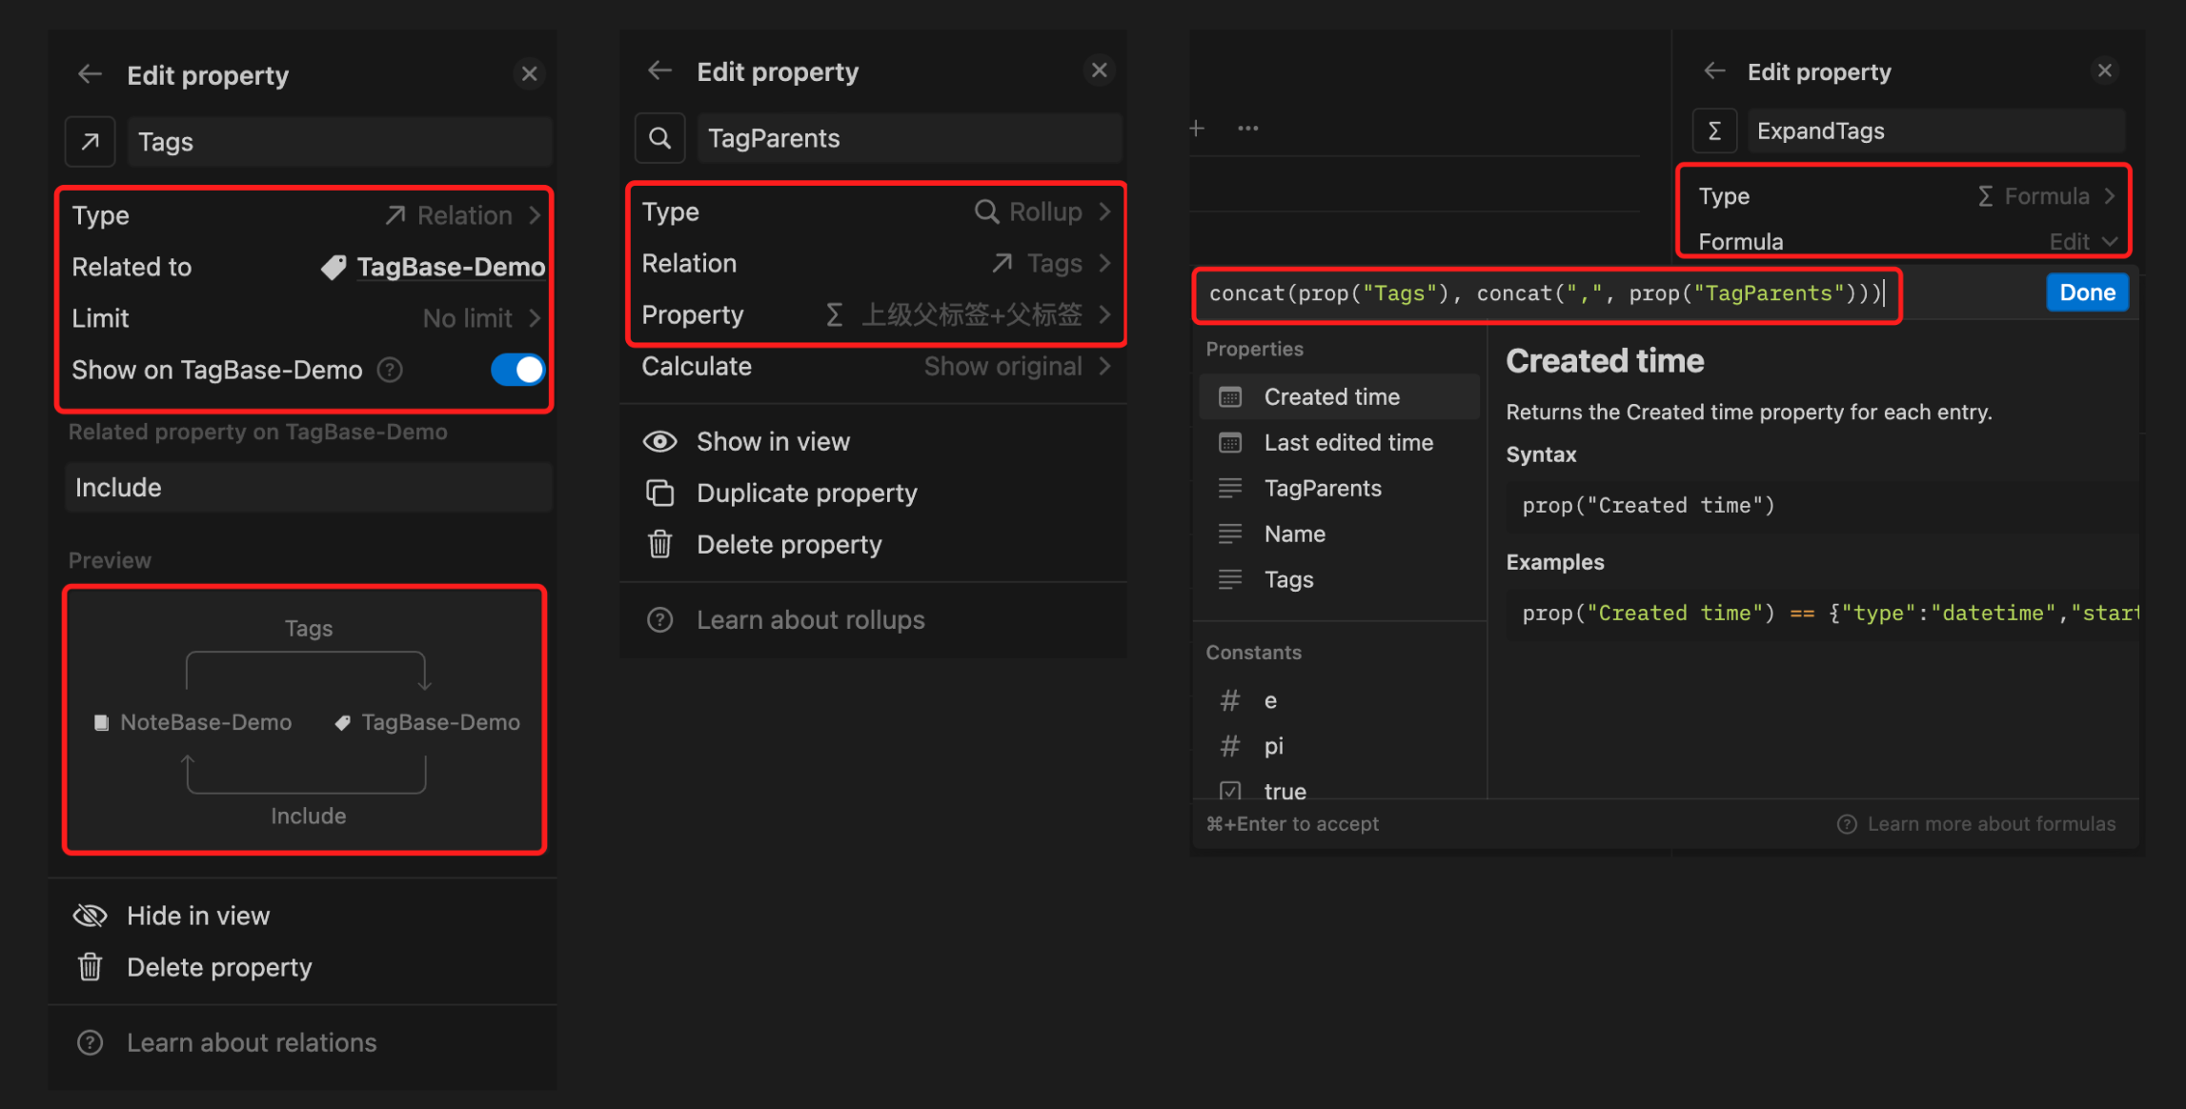Select TagParents in formula Properties list
The image size is (2186, 1109).
(x=1339, y=489)
